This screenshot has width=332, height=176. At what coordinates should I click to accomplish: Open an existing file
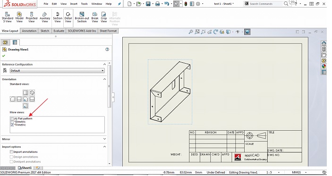click(x=139, y=4)
